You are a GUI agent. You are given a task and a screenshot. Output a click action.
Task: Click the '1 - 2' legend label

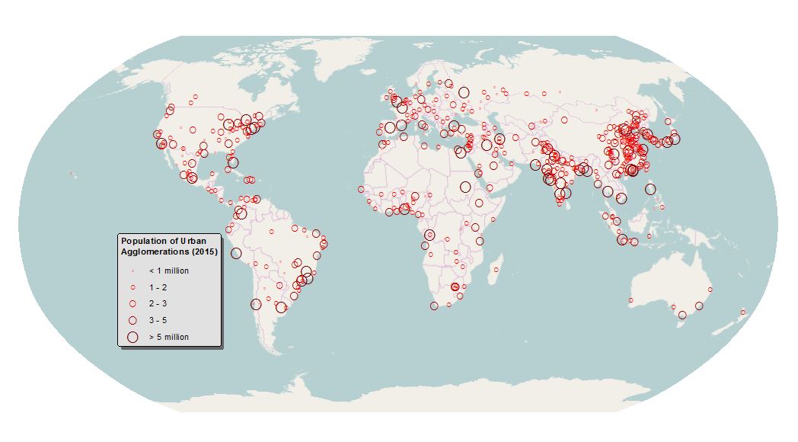(158, 287)
